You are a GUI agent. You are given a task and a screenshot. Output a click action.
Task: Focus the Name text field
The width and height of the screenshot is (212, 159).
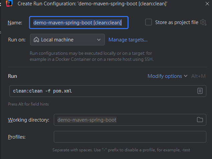pos(79,23)
